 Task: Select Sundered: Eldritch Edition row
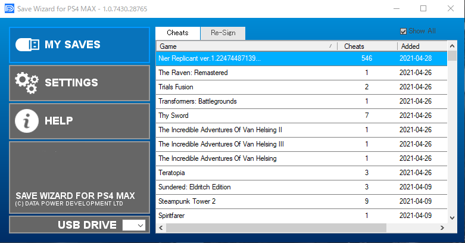pos(302,187)
